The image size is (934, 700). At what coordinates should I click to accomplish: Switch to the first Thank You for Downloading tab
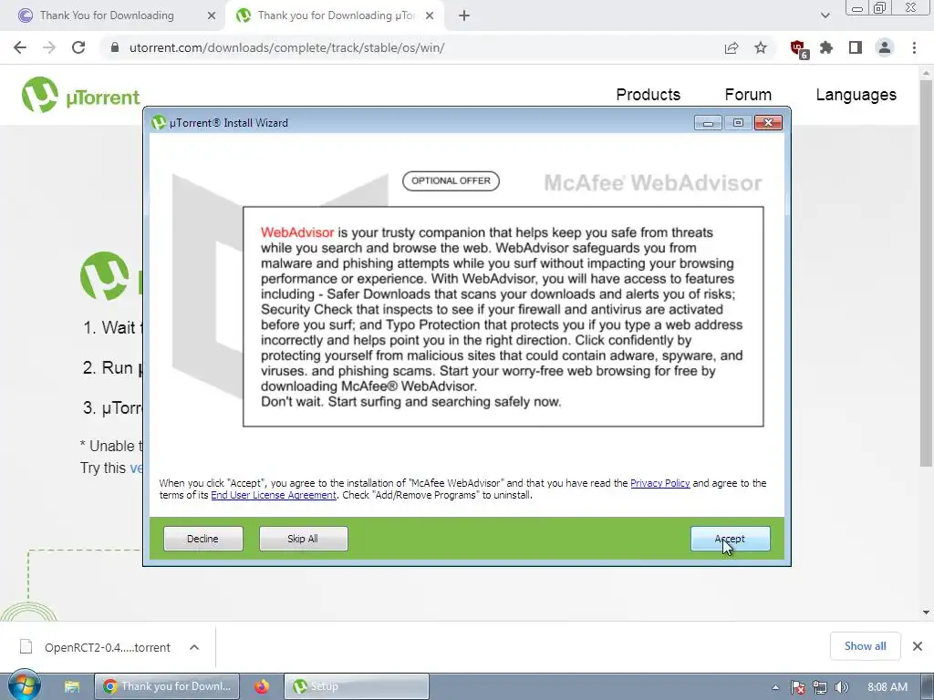tap(108, 15)
